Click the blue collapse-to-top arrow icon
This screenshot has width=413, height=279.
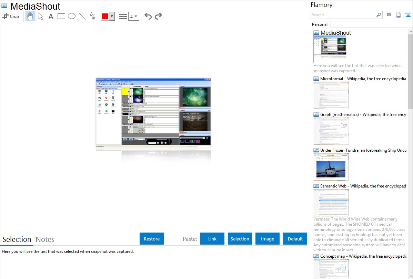(408, 15)
